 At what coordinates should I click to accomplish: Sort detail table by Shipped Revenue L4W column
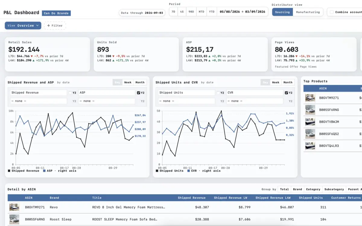273,198
